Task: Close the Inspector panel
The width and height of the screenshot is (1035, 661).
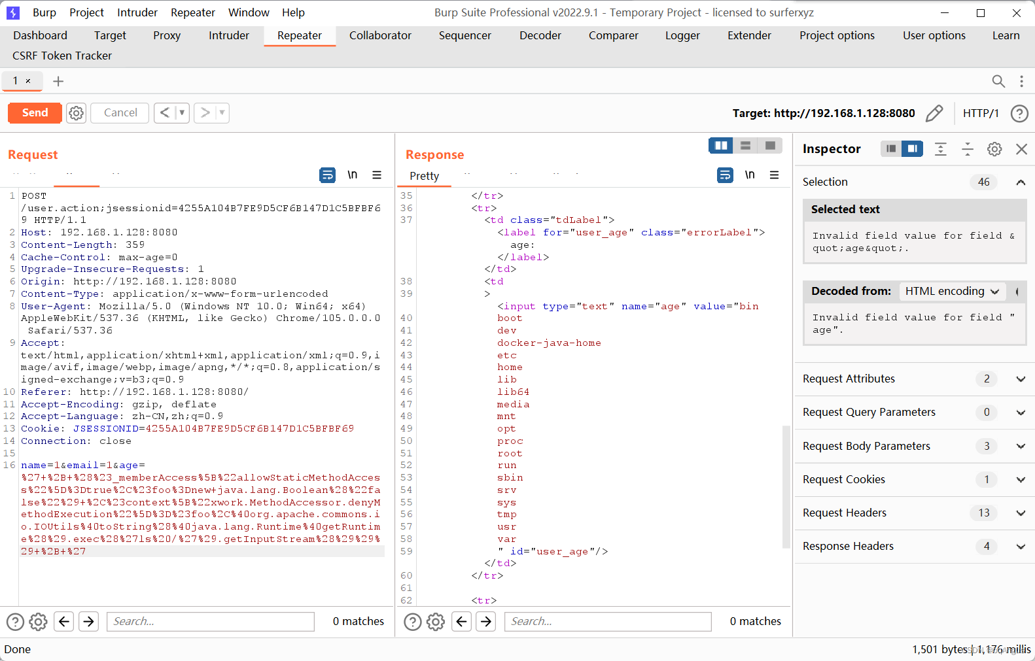Action: 1021,149
